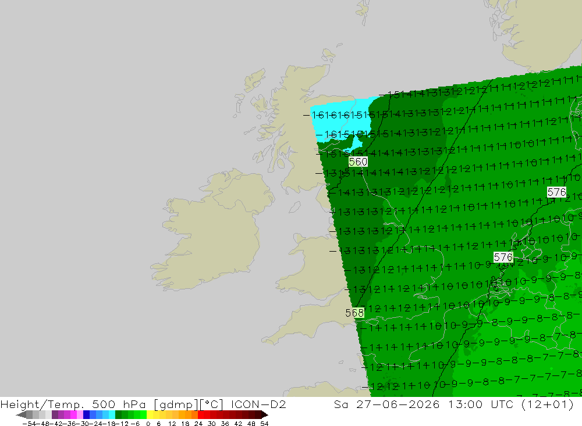Viewport: 582px width, 426px height.
Task: Click the Ireland landmass on map
Action: 212,230
